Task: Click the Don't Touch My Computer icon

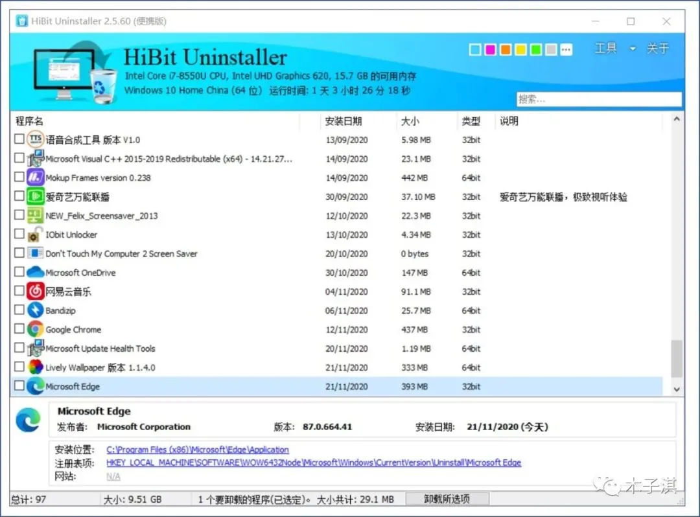Action: pyautogui.click(x=35, y=253)
